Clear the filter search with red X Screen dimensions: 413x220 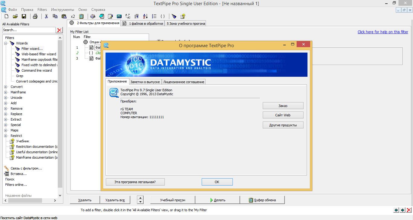(60, 30)
